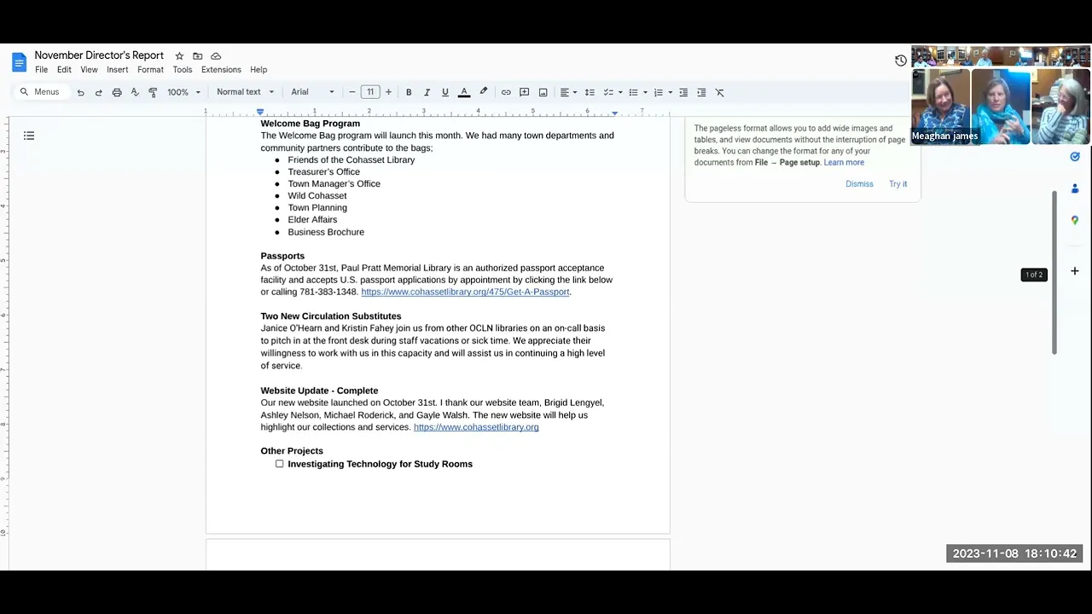The image size is (1092, 614).
Task: Insert a link from toolbar
Action: point(506,92)
